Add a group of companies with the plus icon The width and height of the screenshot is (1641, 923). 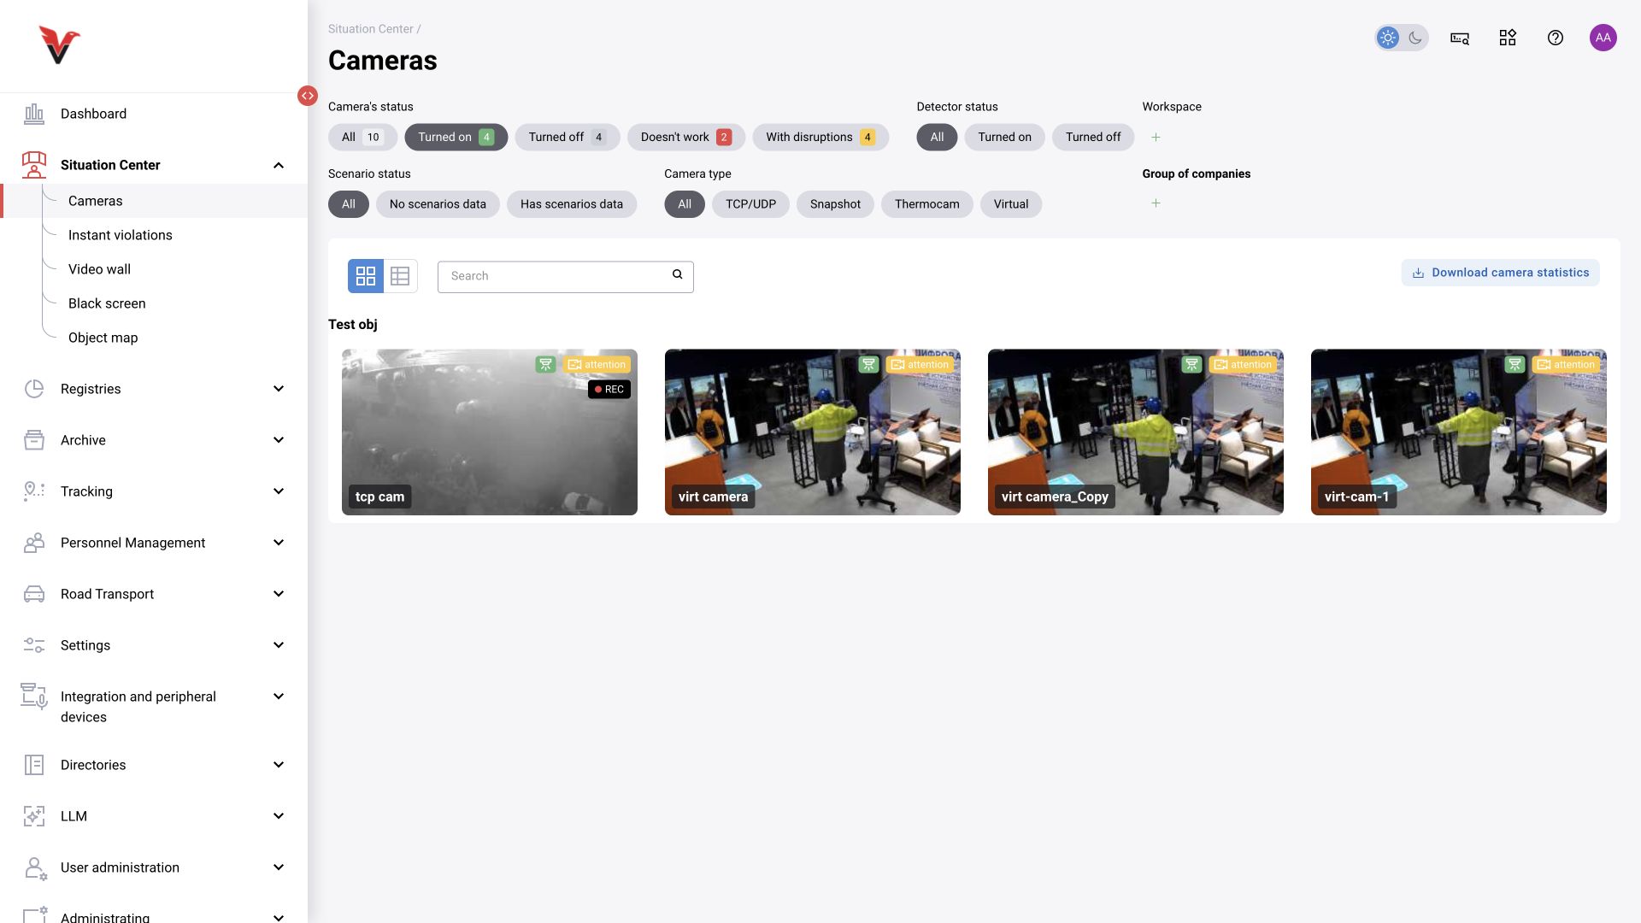click(x=1156, y=203)
